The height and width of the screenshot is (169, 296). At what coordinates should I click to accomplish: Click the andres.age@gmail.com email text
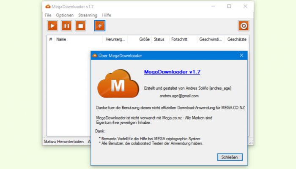(x=179, y=96)
